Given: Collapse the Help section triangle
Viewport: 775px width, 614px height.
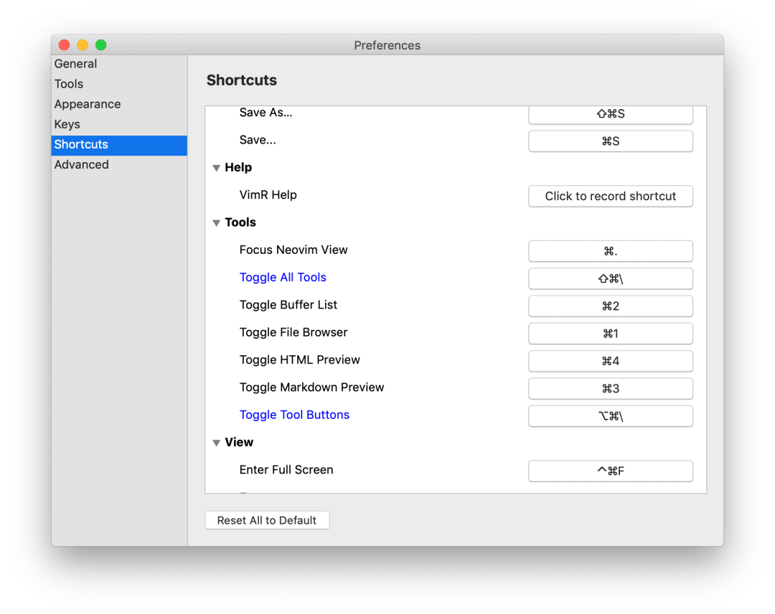Looking at the screenshot, I should point(216,168).
